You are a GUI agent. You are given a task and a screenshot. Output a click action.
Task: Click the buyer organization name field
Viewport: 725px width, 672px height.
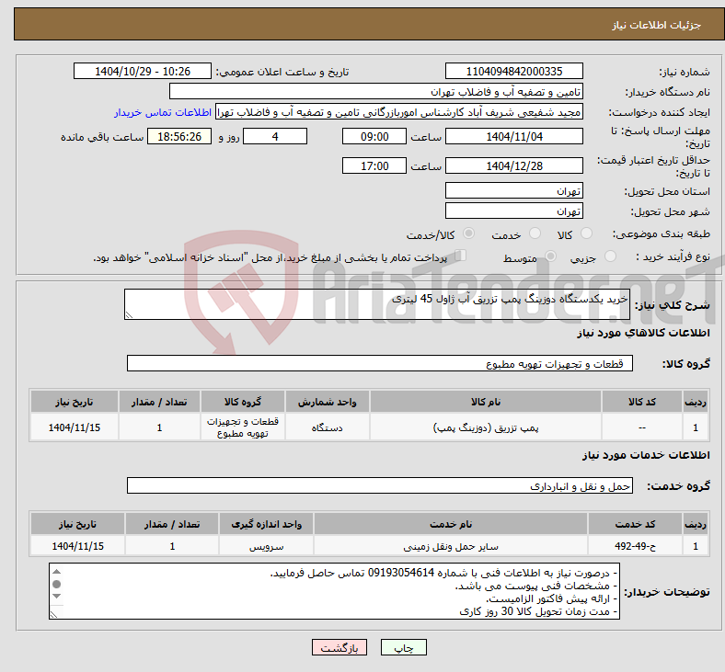tap(376, 91)
